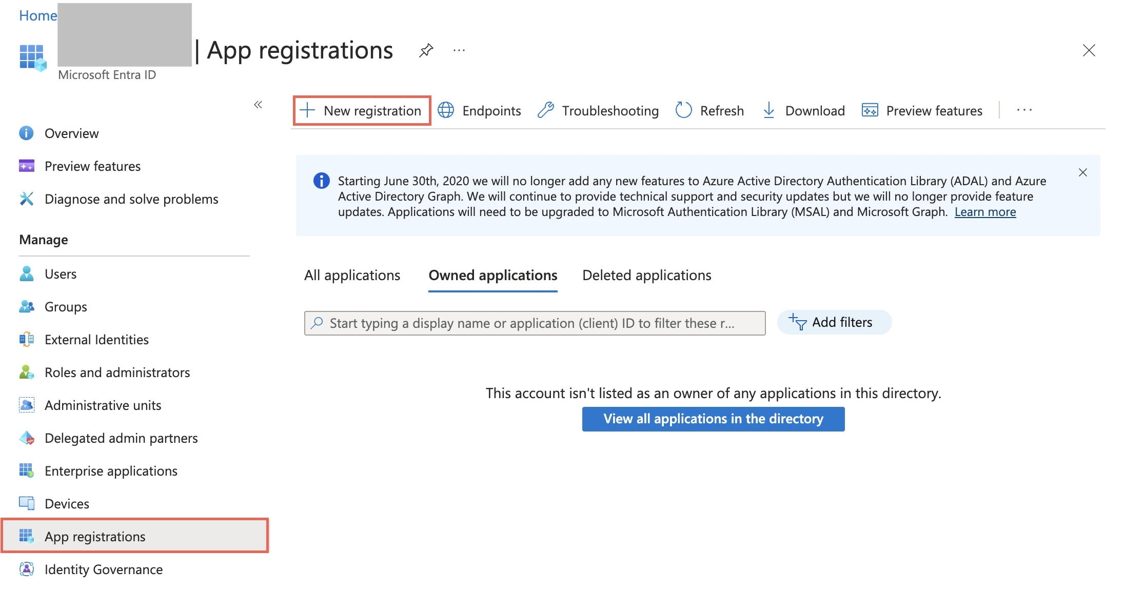The width and height of the screenshot is (1124, 589).
Task: Open Roles and administrators
Action: [x=117, y=372]
